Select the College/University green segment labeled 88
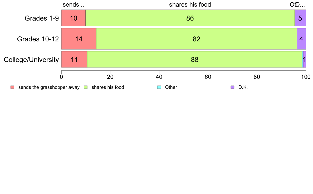Screen dimensions: 313x194 click(195, 59)
